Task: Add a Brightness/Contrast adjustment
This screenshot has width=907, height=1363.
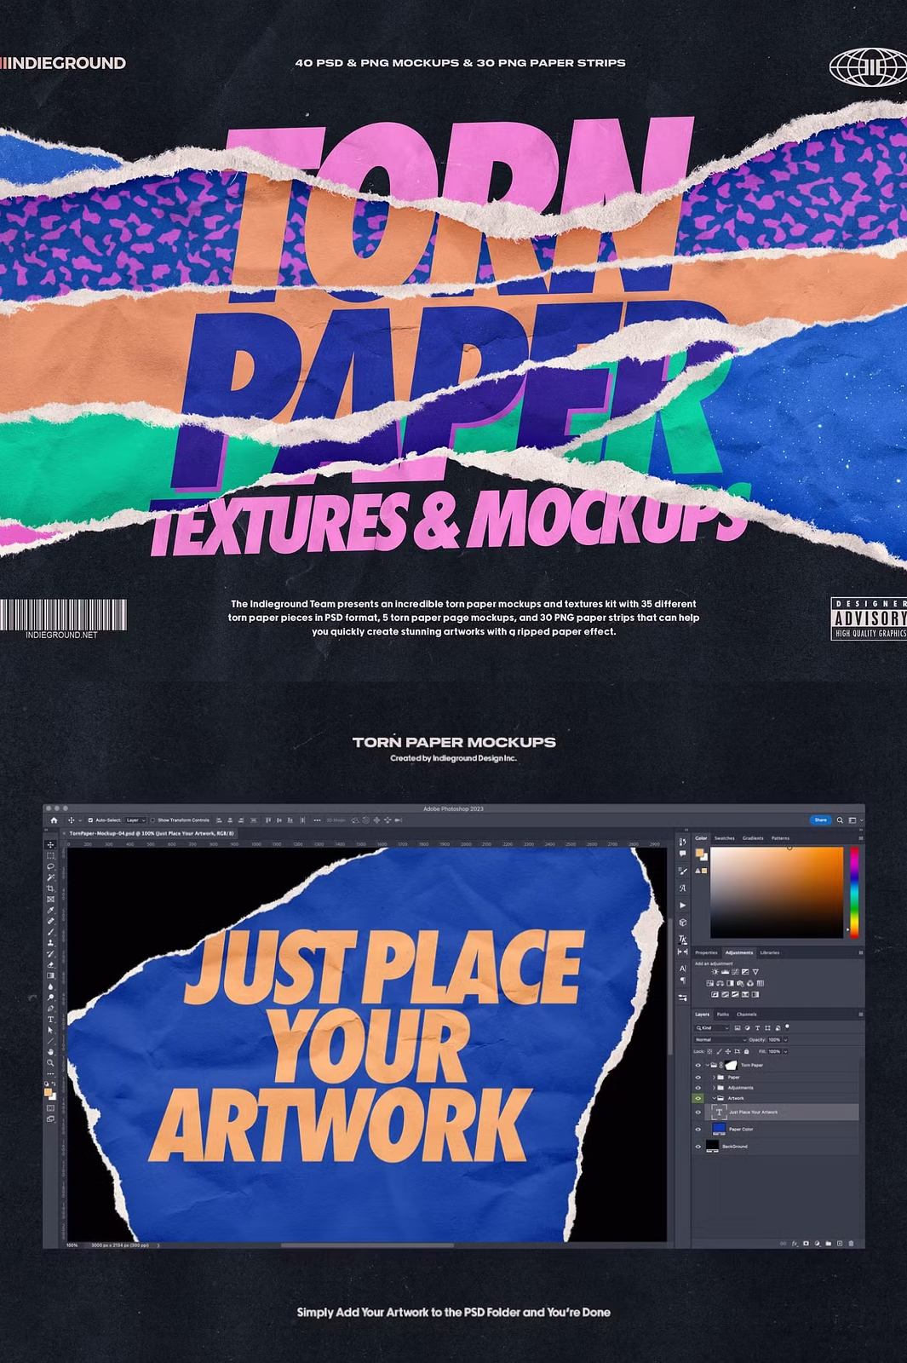Action: [714, 972]
